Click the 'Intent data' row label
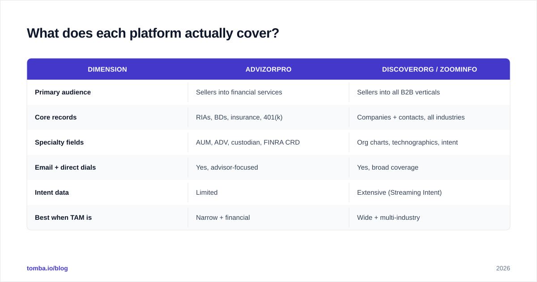Image resolution: width=537 pixels, height=282 pixels. (52, 192)
